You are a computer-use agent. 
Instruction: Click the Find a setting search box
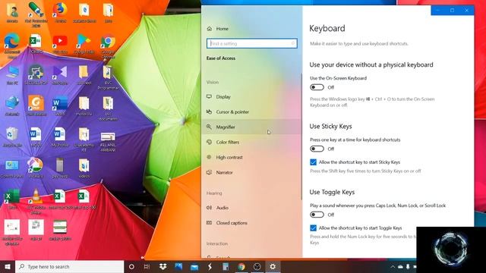pos(251,44)
